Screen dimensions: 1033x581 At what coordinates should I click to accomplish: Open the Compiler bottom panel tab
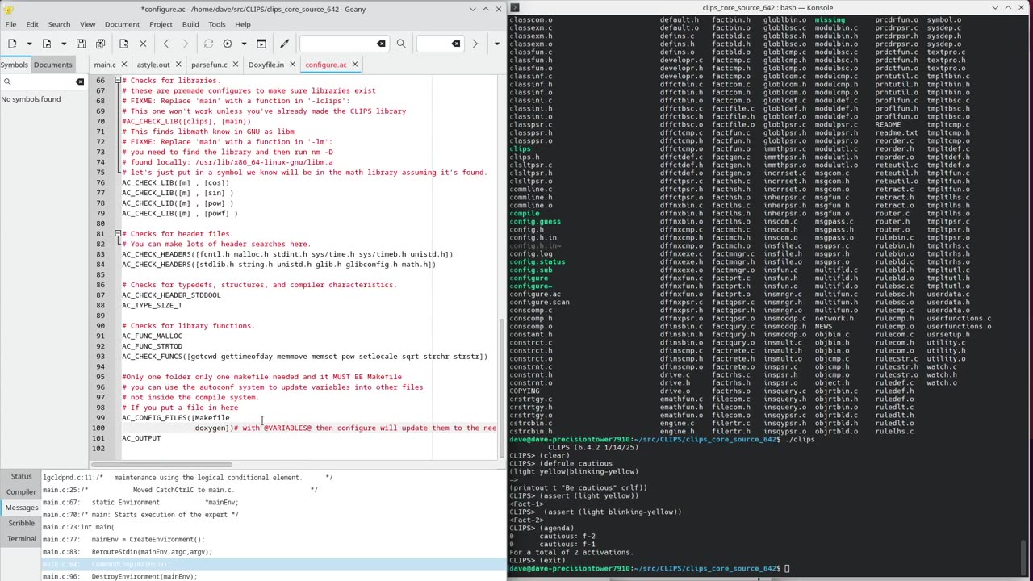tap(22, 492)
